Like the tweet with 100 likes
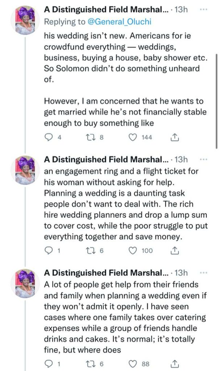Image resolution: width=219 pixels, height=371 pixels. 134,250
